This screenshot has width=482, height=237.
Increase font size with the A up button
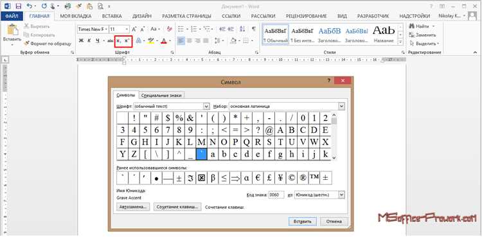point(134,29)
